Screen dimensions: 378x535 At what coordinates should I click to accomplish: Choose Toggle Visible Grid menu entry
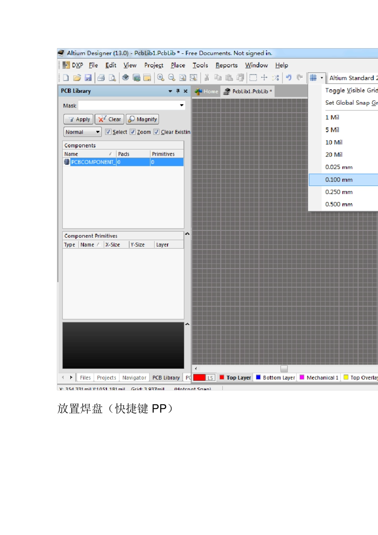(x=351, y=90)
